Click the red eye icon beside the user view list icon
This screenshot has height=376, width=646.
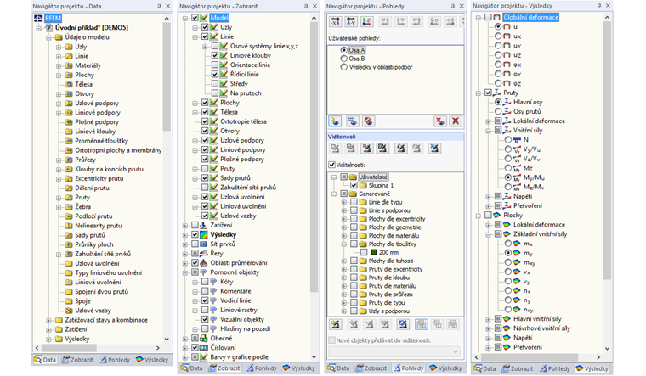tap(368, 121)
